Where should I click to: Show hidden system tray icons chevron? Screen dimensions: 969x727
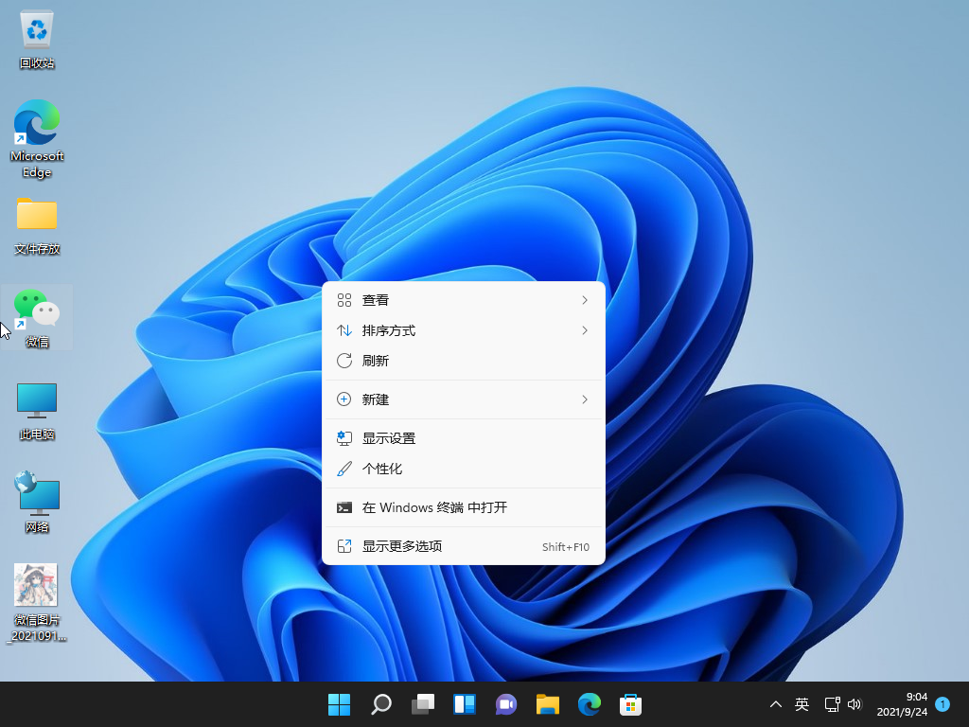point(776,704)
